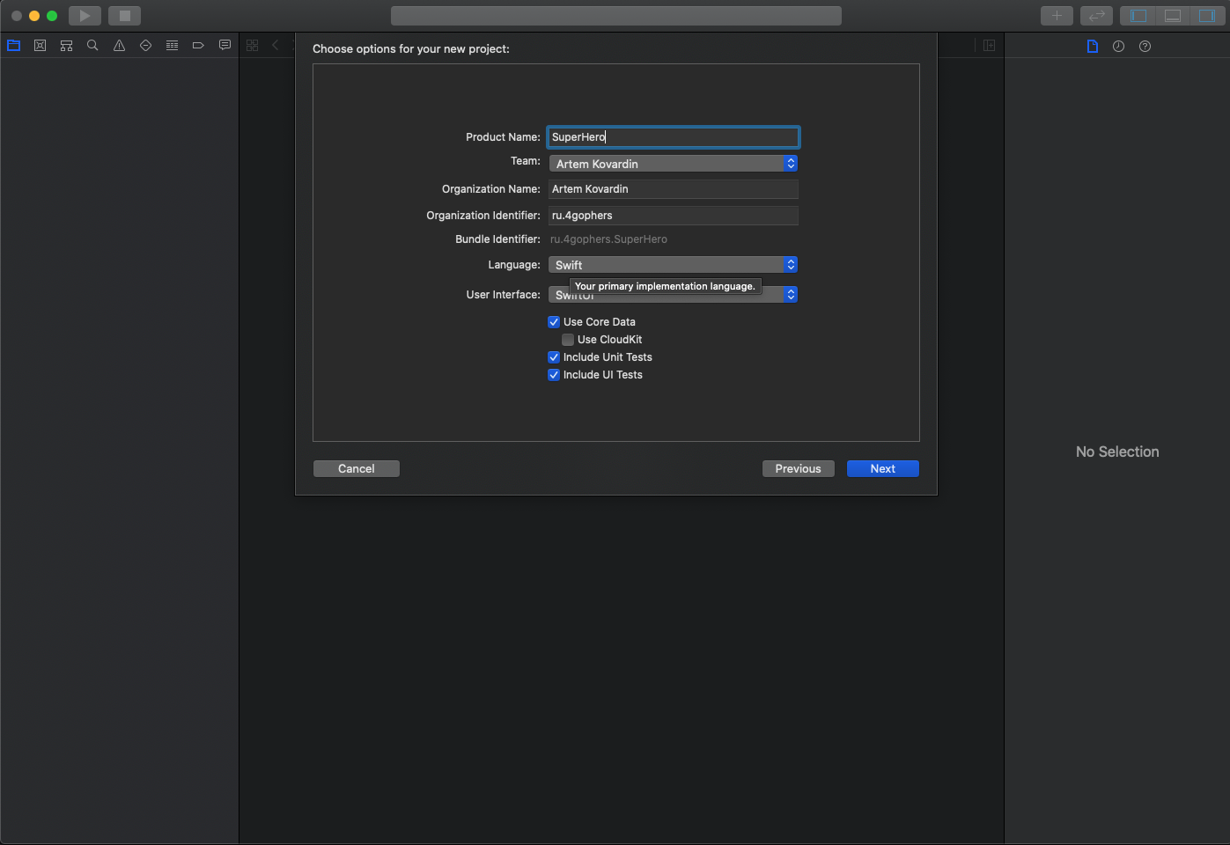1230x845 pixels.
Task: Click the Previous button
Action: pos(798,469)
